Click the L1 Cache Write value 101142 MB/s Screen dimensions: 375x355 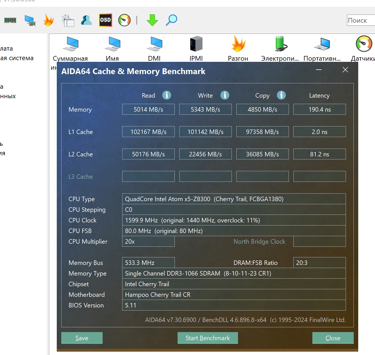[206, 132]
